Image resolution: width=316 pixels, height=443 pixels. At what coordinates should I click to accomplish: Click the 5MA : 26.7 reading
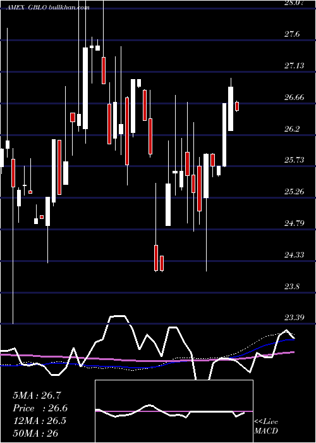37,396
